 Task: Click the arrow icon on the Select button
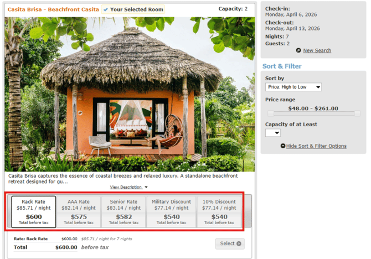click(x=239, y=244)
